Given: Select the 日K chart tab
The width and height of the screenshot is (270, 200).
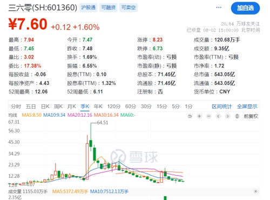Looking at the screenshot, I should click(x=45, y=106).
